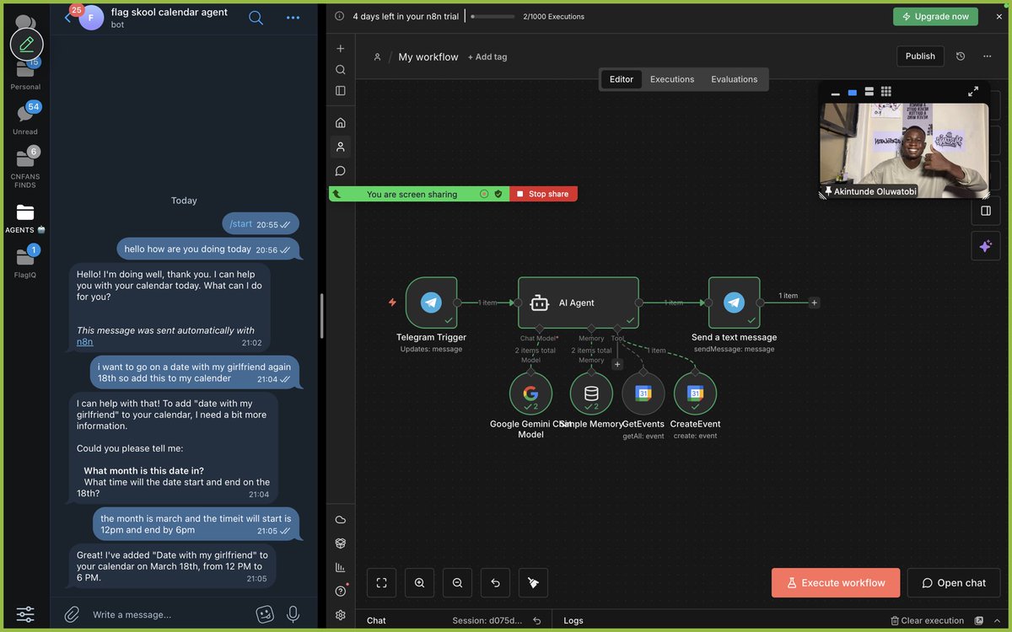This screenshot has height=632, width=1012.
Task: Open the n8n Personal user icon
Action: click(341, 147)
